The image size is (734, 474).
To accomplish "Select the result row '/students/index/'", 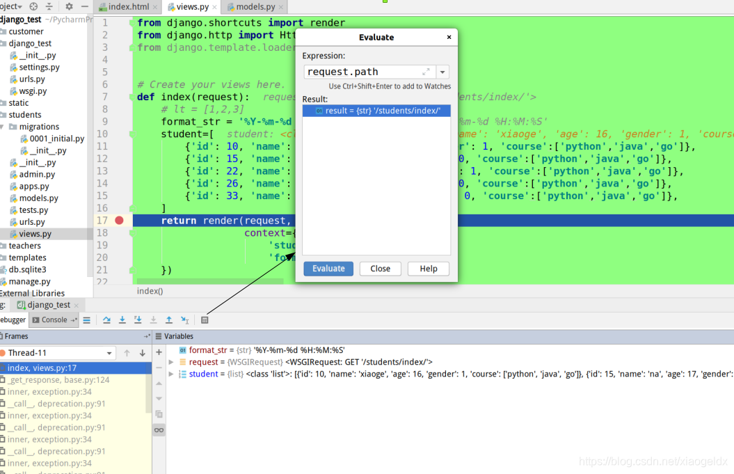I will 376,111.
